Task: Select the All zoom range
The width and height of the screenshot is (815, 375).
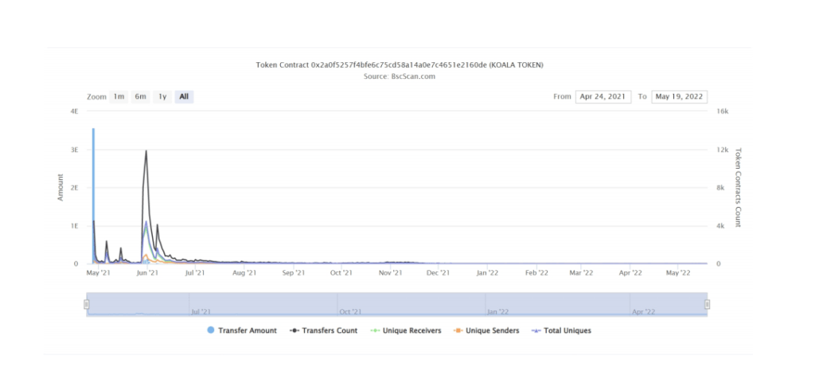Action: 184,97
